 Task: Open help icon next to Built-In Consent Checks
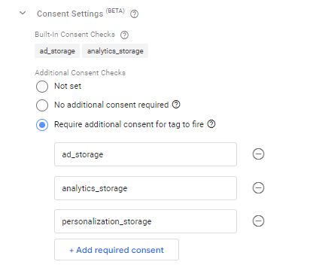point(124,35)
